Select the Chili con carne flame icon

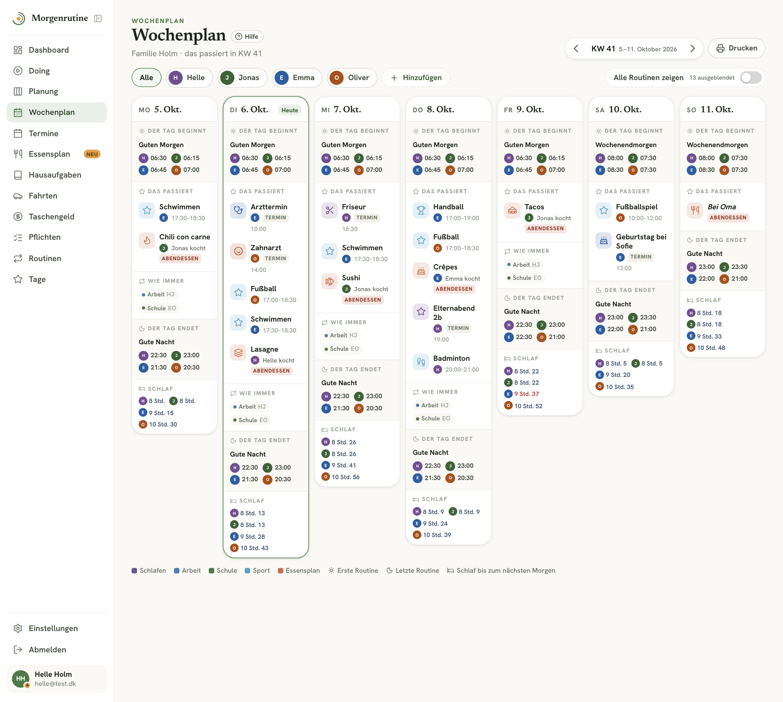(147, 241)
